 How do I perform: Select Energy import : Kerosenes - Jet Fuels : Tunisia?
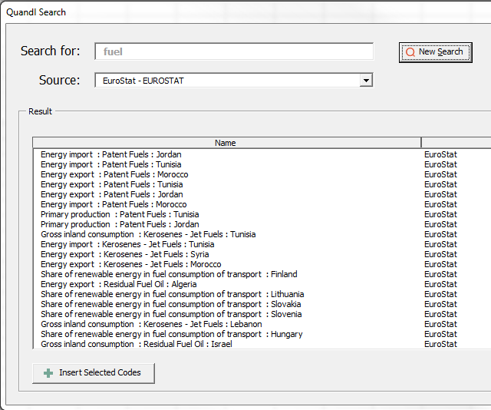click(127, 244)
